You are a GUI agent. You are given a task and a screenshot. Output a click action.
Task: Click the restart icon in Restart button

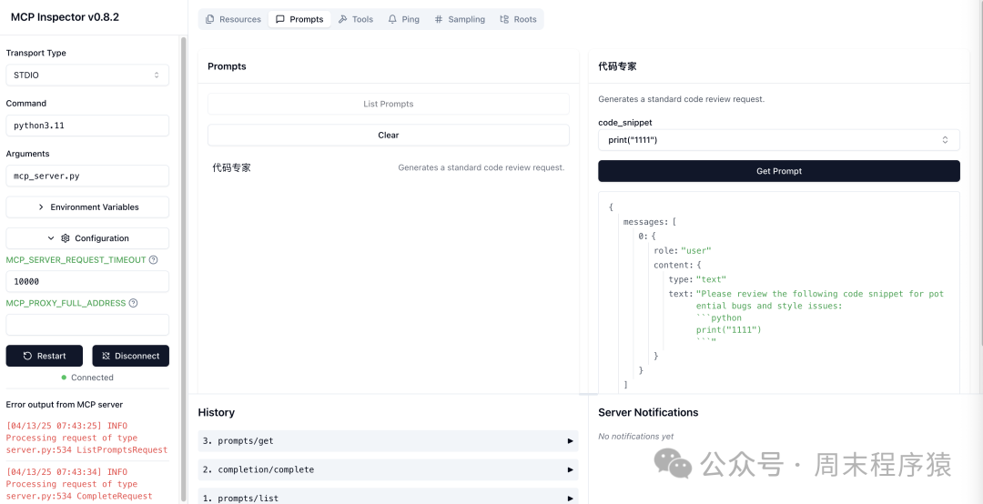pyautogui.click(x=27, y=356)
